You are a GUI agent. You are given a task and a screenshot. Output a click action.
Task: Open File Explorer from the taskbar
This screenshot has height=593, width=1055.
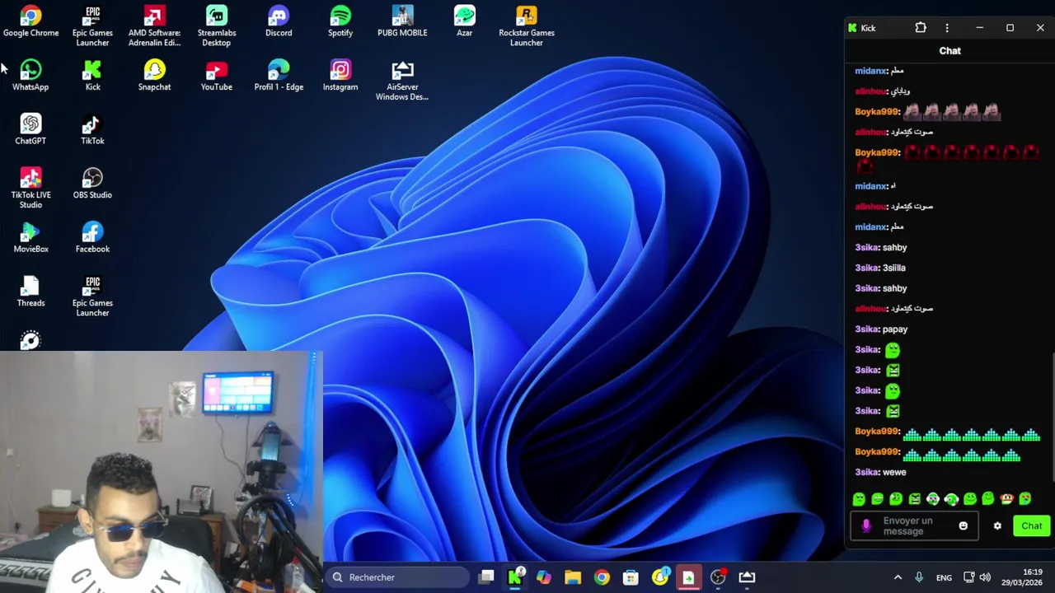573,577
